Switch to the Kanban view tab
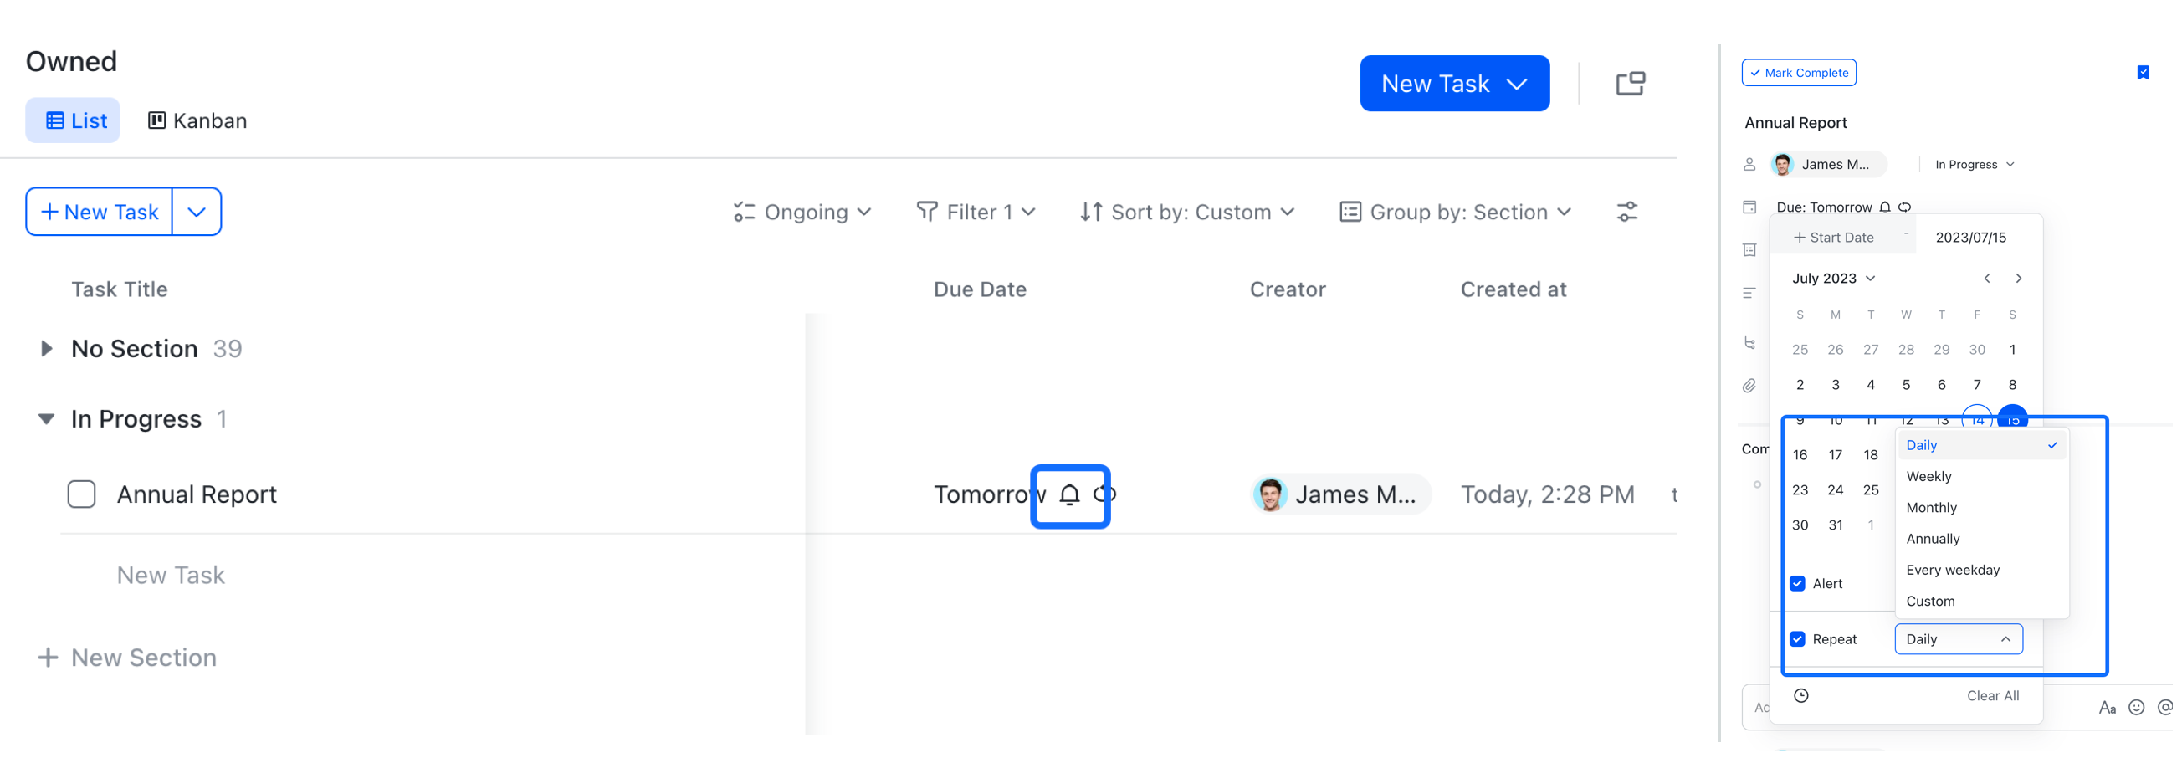The height and width of the screenshot is (758, 2182). 198,121
